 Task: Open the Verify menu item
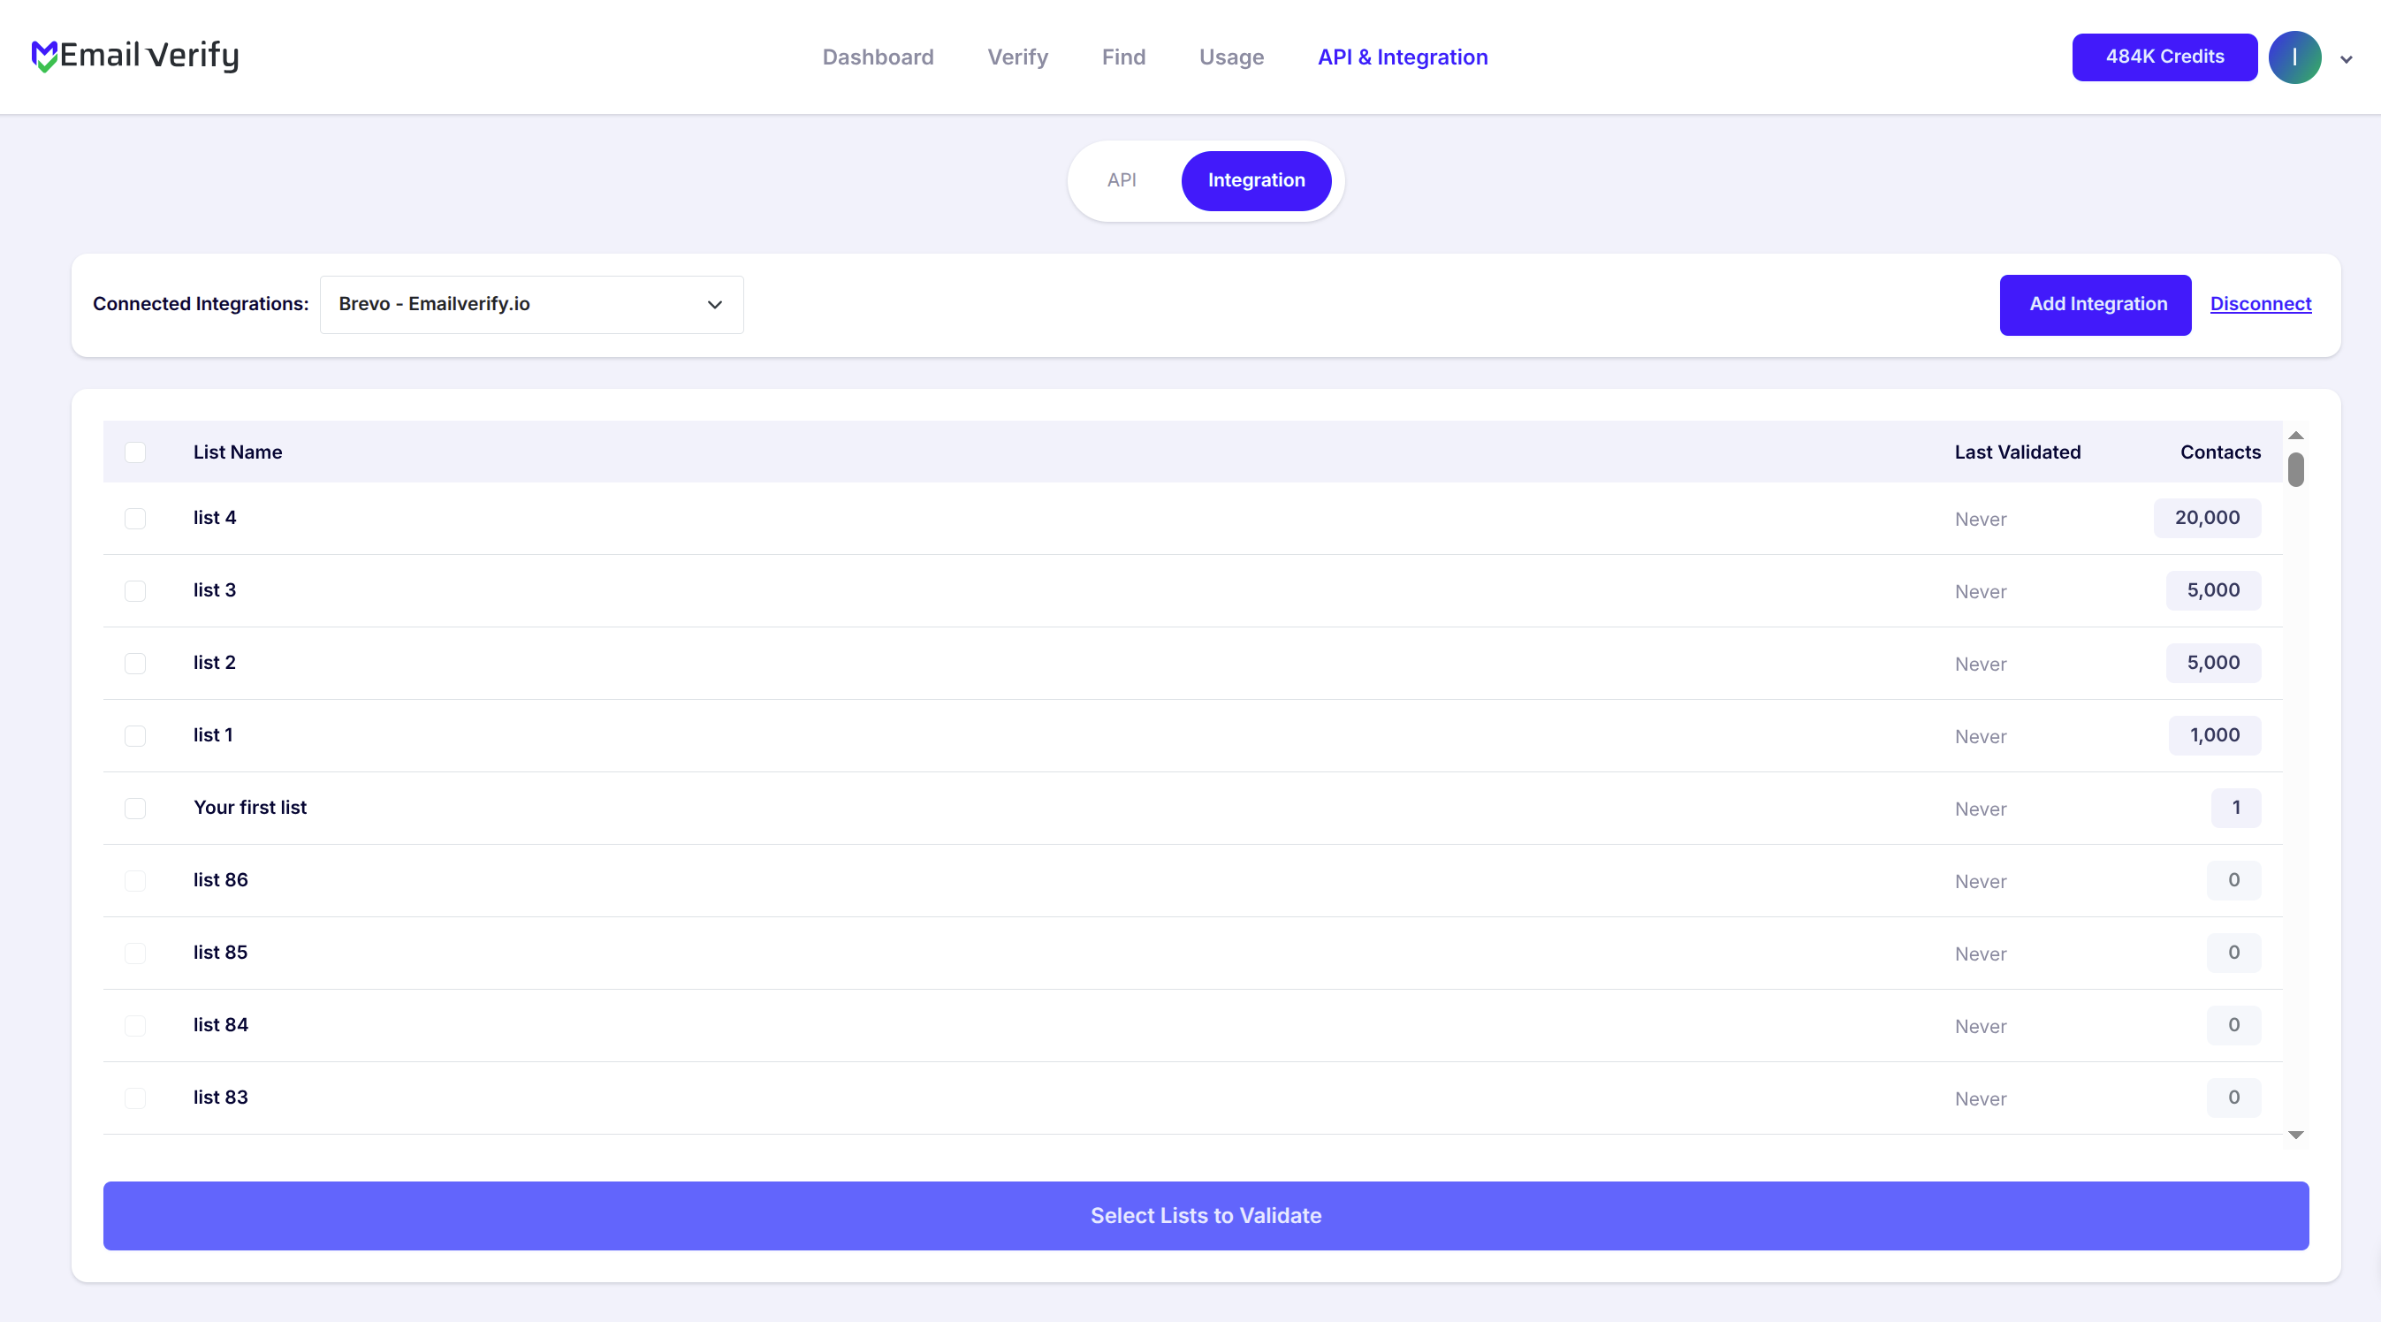click(x=1017, y=57)
